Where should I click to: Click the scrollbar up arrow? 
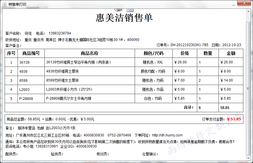point(248,11)
